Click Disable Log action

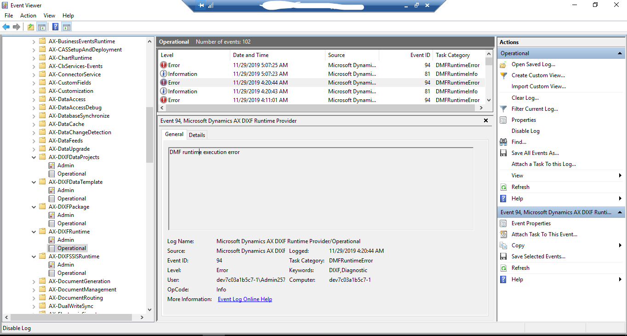(525, 131)
